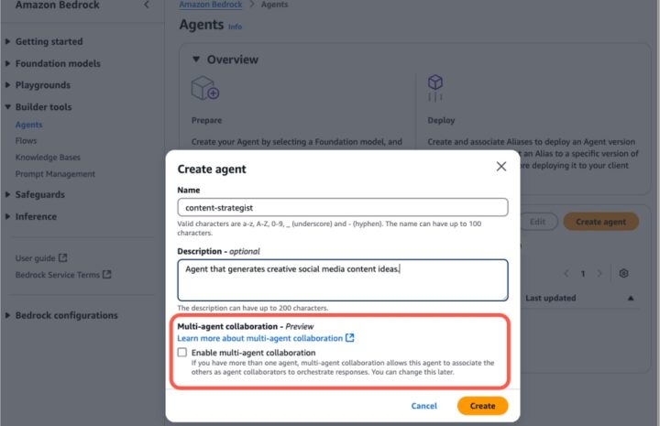Image resolution: width=660 pixels, height=426 pixels.
Task: Click the Bedrock Service Terms external icon
Action: click(x=107, y=274)
